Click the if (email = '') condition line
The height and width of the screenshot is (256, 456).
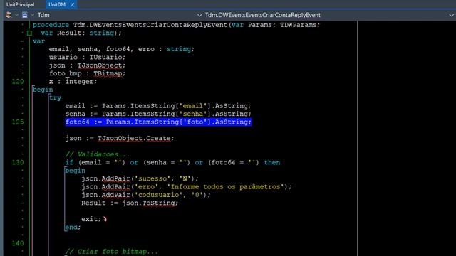coord(172,163)
